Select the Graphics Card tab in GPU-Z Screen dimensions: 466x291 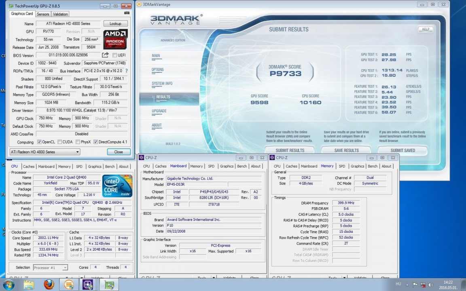tap(22, 14)
